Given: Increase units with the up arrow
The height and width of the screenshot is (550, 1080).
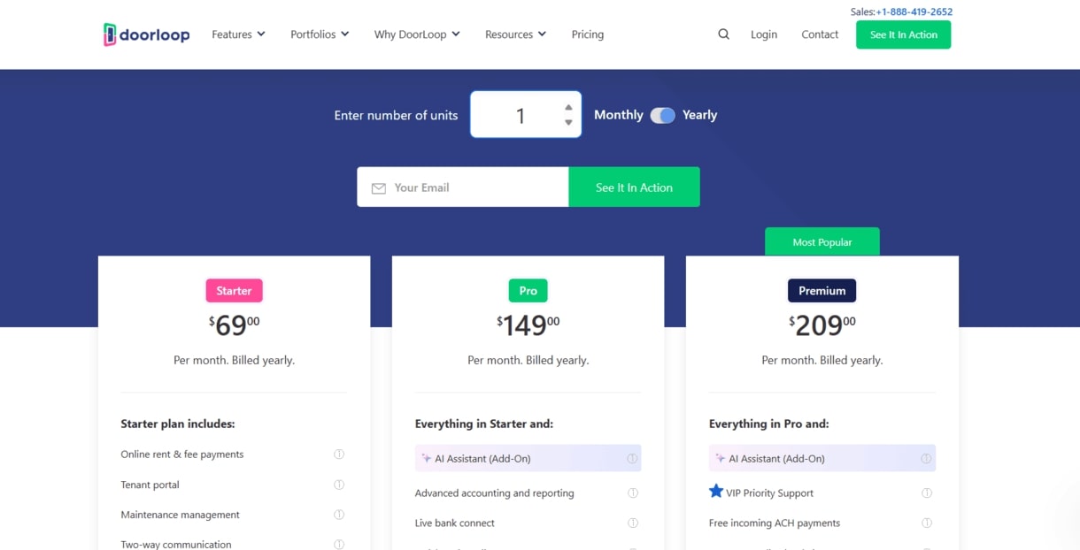Looking at the screenshot, I should [x=568, y=108].
